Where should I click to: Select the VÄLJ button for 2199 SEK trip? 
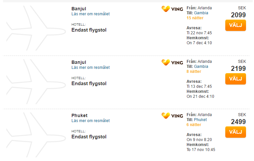[x=236, y=79]
